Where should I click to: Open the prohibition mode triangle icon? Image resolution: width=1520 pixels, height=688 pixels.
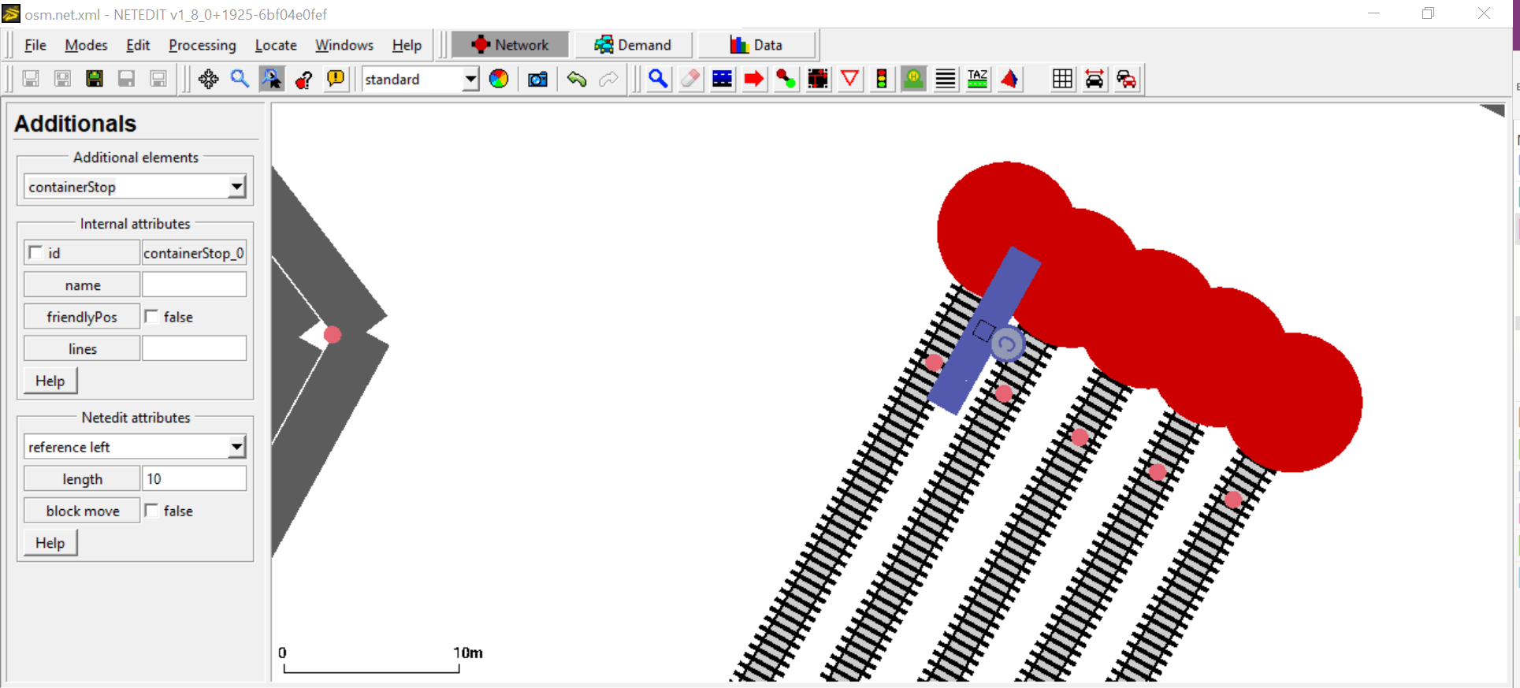[849, 79]
